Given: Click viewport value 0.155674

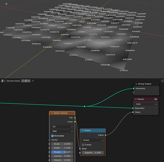Looking at the screenshot, I should pos(118,40).
